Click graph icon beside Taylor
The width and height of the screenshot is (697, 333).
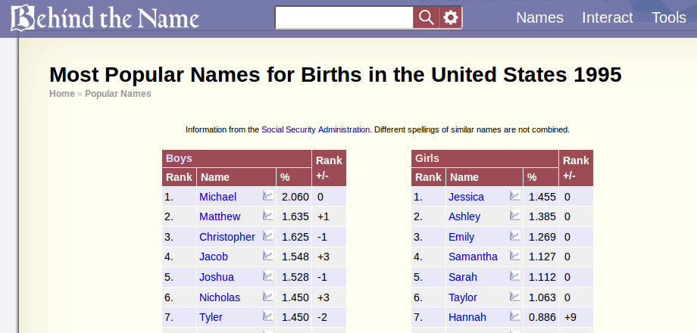pos(514,296)
